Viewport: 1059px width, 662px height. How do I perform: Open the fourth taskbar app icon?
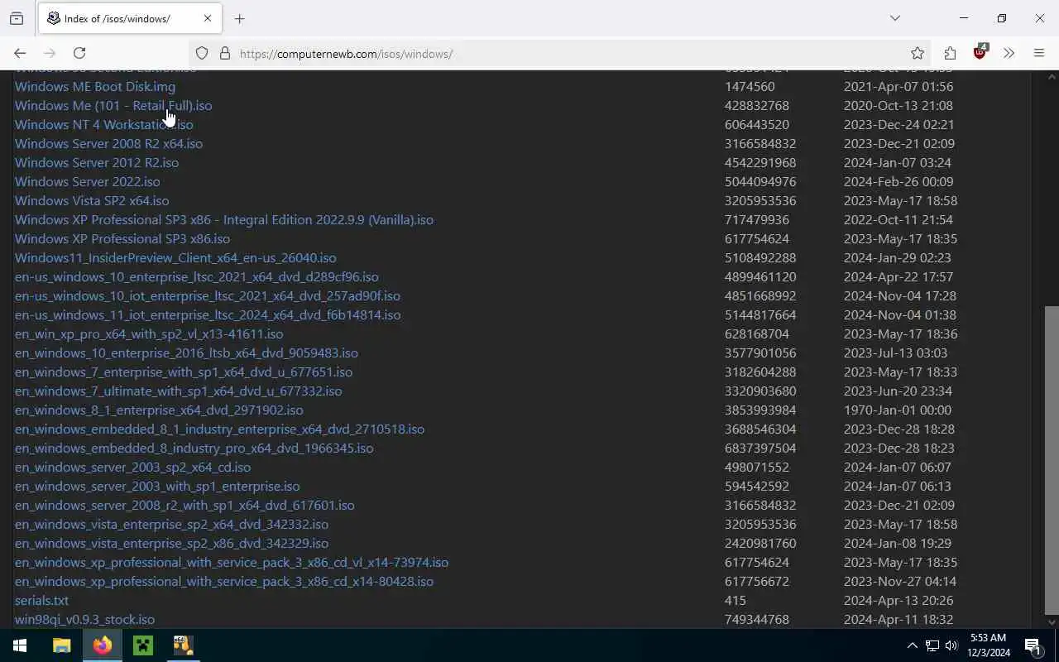(x=183, y=645)
